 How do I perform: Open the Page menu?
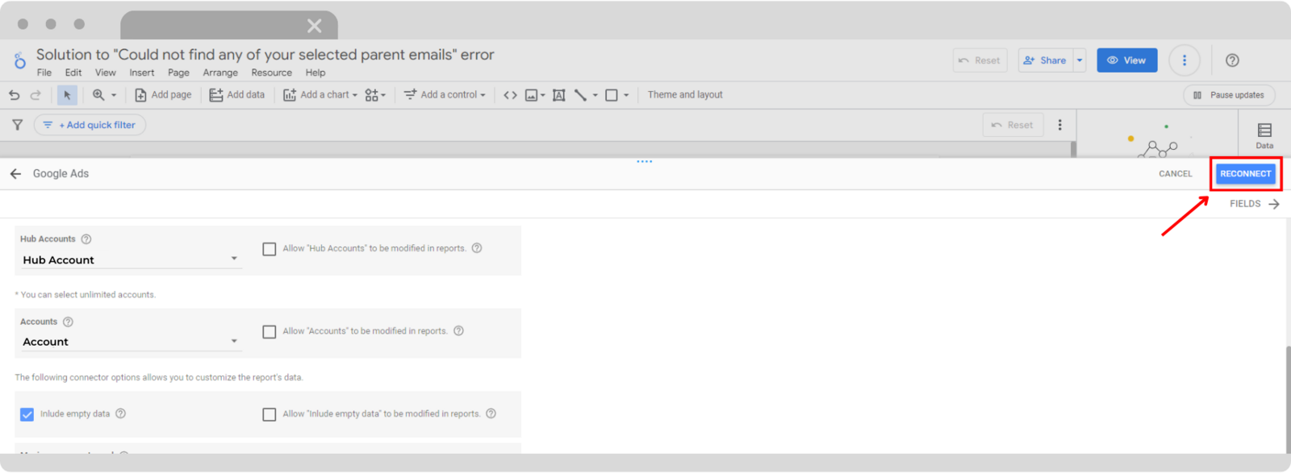click(178, 73)
